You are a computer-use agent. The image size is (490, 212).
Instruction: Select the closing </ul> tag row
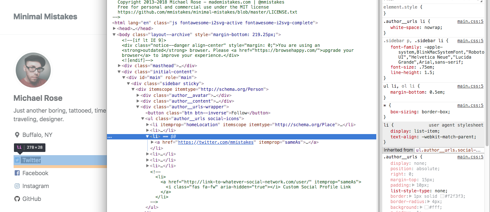(152, 207)
